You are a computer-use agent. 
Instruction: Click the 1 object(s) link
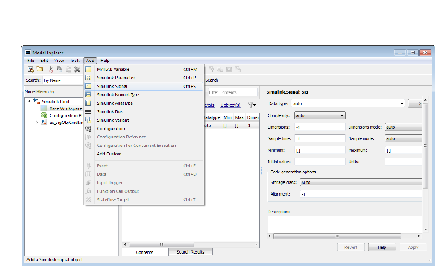pos(231,105)
